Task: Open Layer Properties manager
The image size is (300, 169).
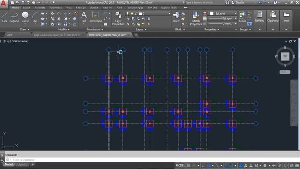Action: pyautogui.click(x=118, y=18)
